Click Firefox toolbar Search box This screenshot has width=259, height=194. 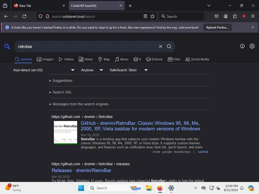pyautogui.click(x=182, y=16)
